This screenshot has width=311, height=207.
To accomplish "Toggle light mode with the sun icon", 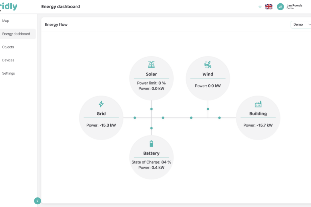I will (x=260, y=6).
